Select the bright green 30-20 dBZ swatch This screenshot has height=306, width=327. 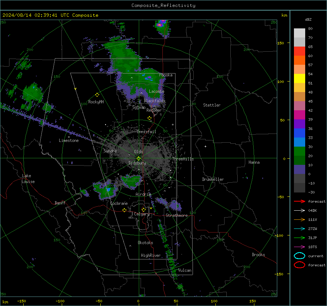point(299,151)
